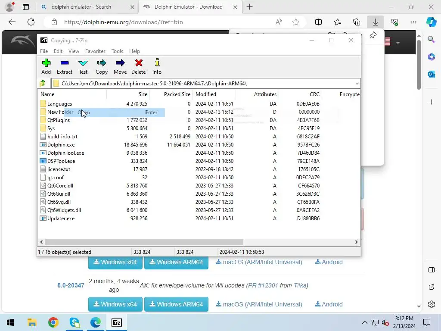Download Windows x64 build 5.0-20347
Viewport: 441px width, 331px height.
point(115,304)
